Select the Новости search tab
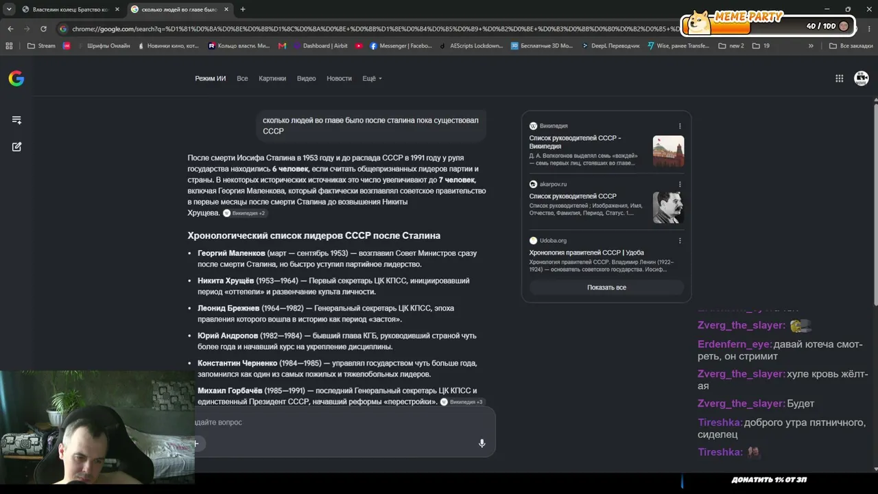The width and height of the screenshot is (878, 494). pos(339,78)
